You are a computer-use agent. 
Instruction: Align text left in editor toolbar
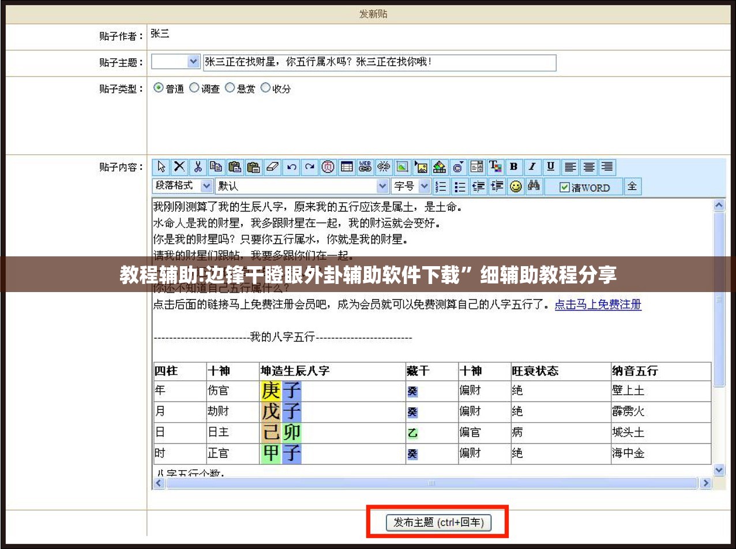point(570,167)
